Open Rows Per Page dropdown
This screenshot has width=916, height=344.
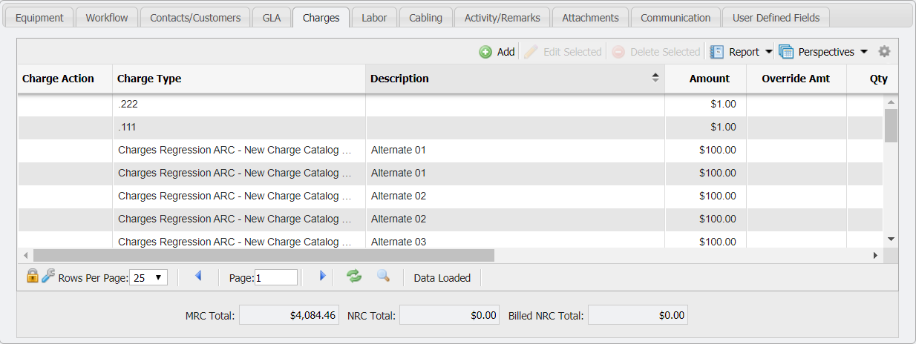(x=148, y=278)
